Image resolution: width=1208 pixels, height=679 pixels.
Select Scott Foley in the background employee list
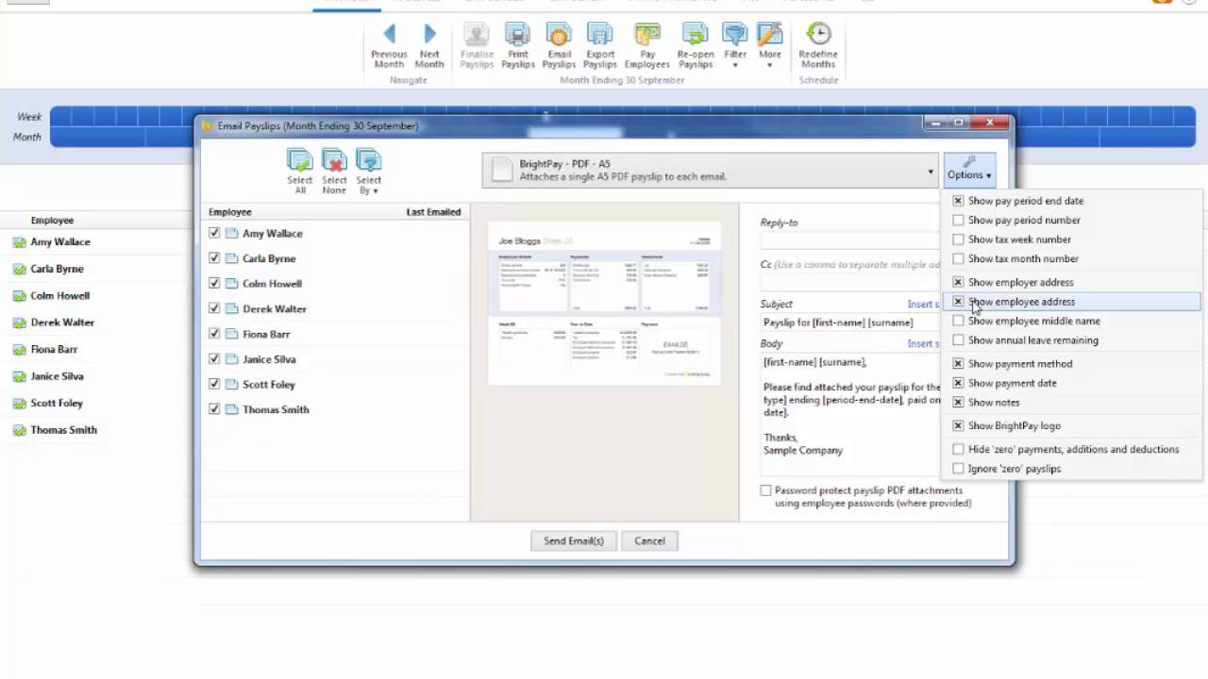(x=57, y=403)
